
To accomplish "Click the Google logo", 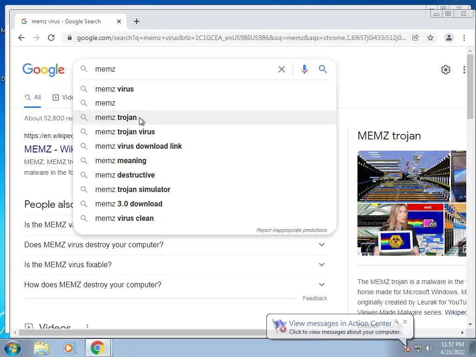I will pos(43,70).
